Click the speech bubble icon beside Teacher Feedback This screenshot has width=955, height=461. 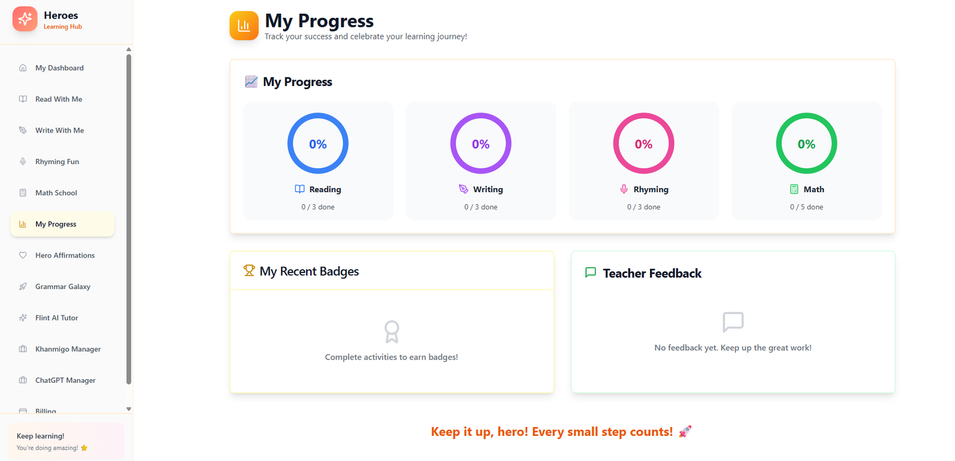pos(590,273)
